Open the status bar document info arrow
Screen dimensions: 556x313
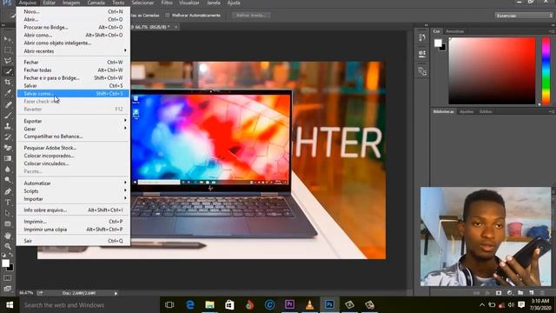pos(116,293)
